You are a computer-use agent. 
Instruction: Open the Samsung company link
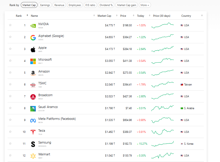point(45,142)
